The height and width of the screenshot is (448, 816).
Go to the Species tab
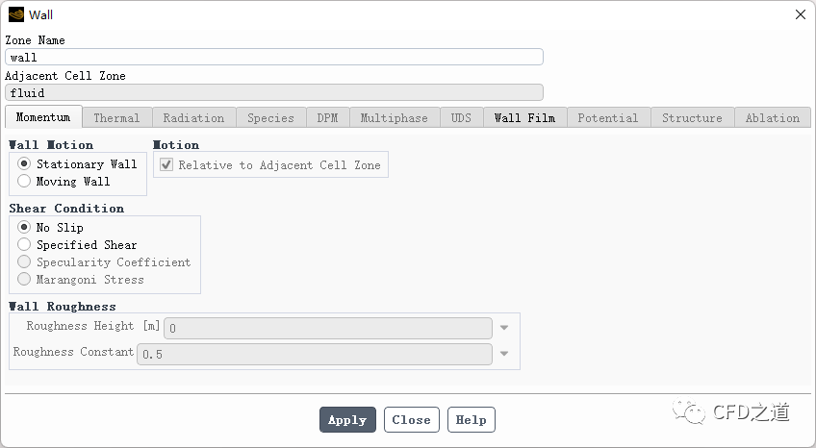(270, 118)
